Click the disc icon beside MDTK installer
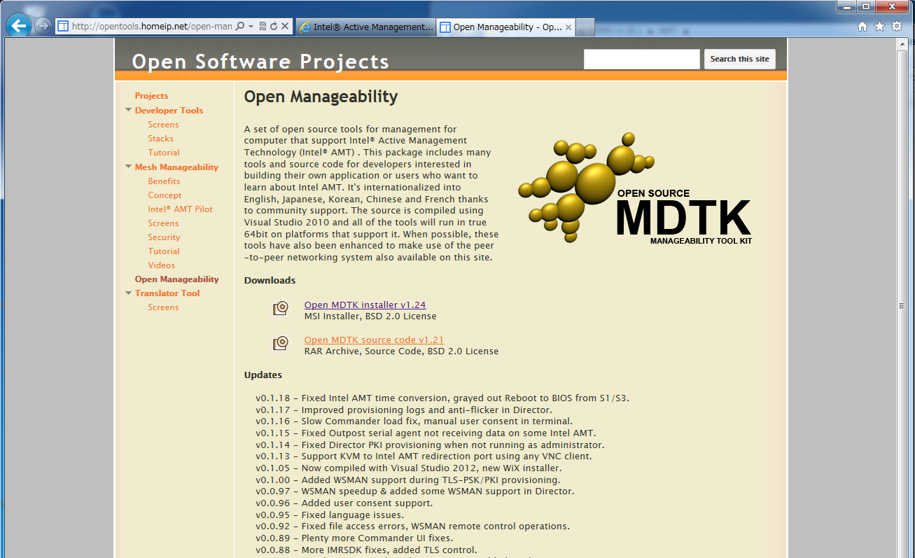Viewport: 915px width, 558px height. click(281, 308)
